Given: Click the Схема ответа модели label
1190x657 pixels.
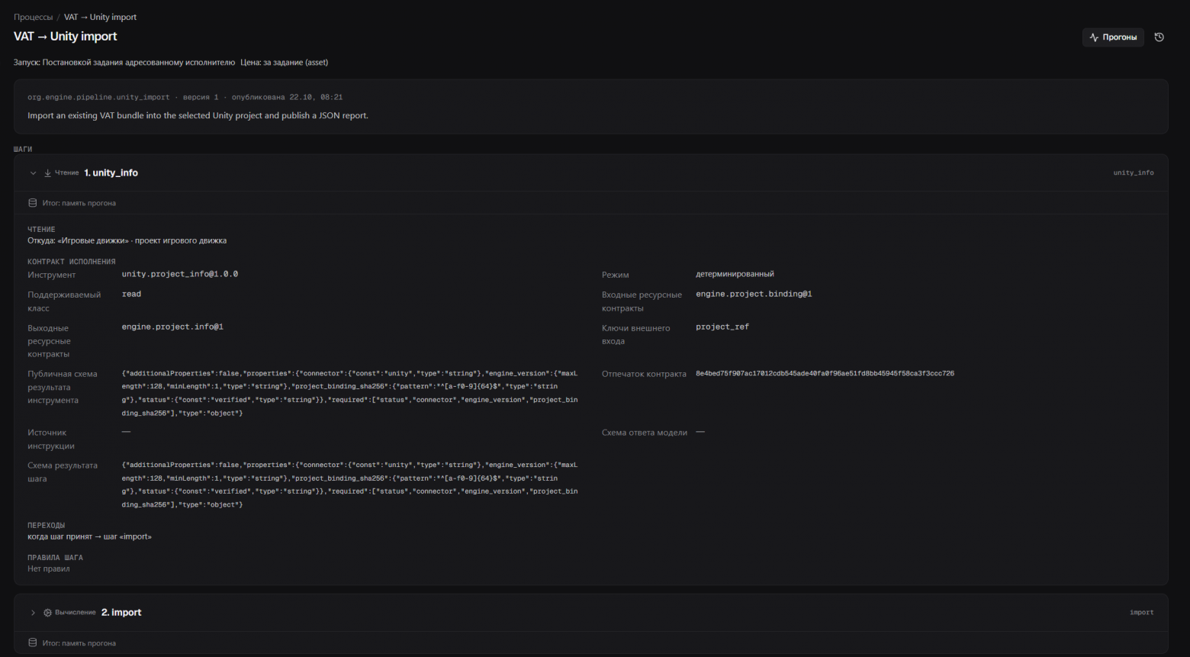Looking at the screenshot, I should (645, 433).
